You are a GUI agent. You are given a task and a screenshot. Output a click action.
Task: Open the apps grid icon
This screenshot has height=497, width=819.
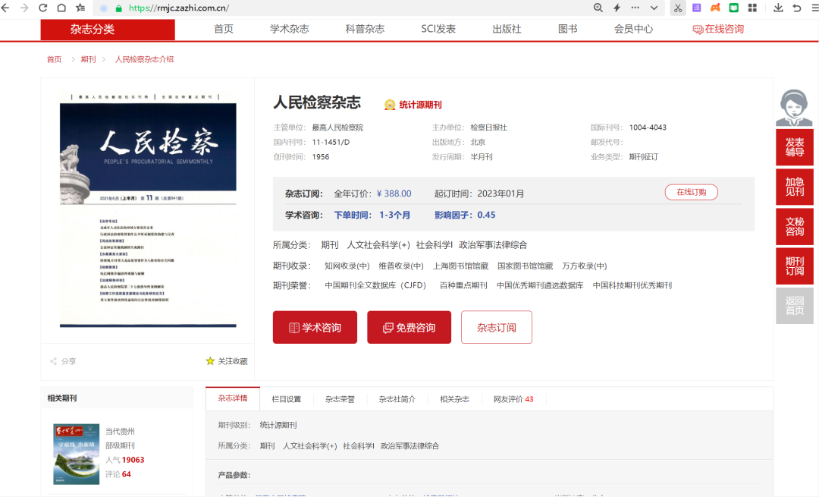(x=753, y=8)
